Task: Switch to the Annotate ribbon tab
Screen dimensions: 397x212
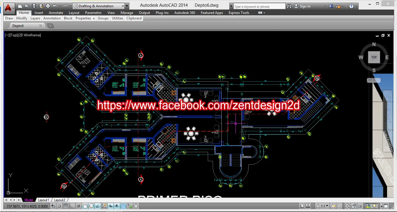Action: [x=56, y=13]
